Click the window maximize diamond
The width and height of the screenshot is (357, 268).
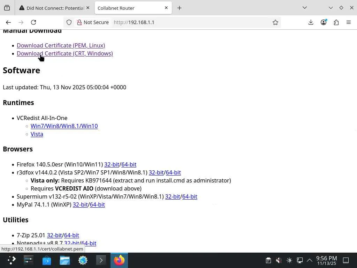coord(341,8)
